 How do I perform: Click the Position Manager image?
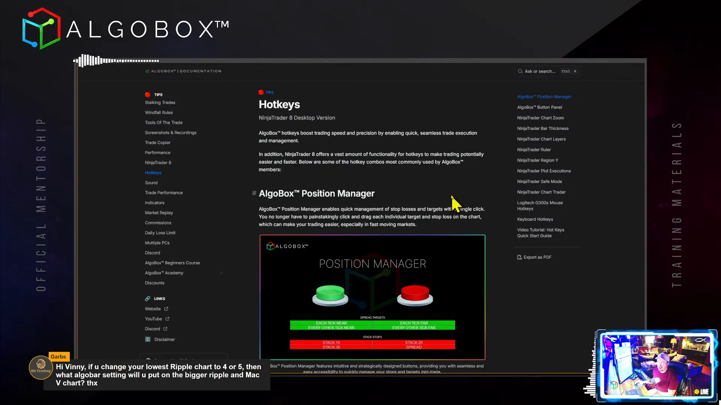tap(373, 297)
